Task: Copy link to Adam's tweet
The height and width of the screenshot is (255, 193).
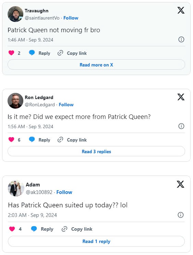Action: 77,229
